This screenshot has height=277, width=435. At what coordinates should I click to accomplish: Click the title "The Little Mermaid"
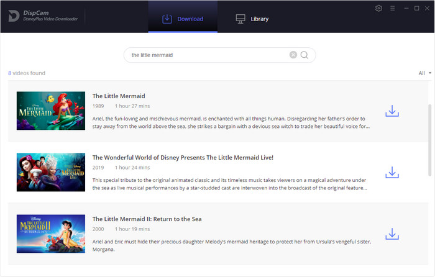point(119,96)
